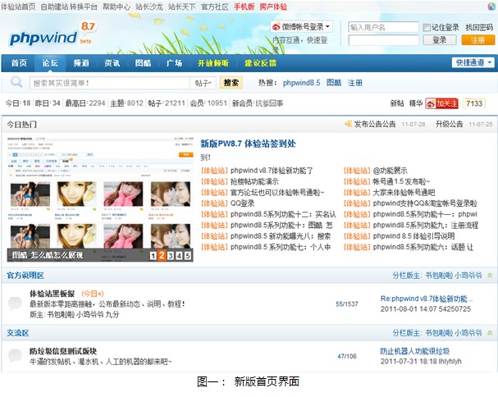Collapse the 官方说明区 section with chevron
Viewport: 498px width, 397px height.
[x=490, y=276]
